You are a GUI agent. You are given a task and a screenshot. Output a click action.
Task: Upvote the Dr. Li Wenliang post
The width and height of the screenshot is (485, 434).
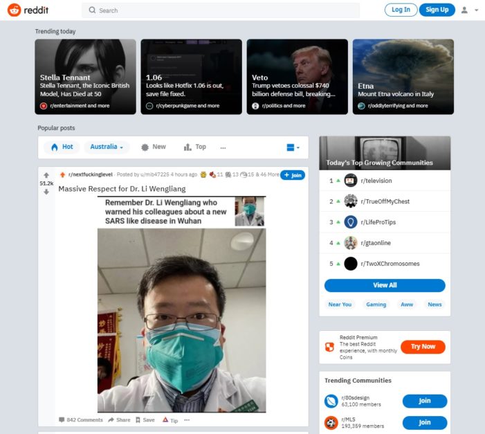click(x=46, y=175)
